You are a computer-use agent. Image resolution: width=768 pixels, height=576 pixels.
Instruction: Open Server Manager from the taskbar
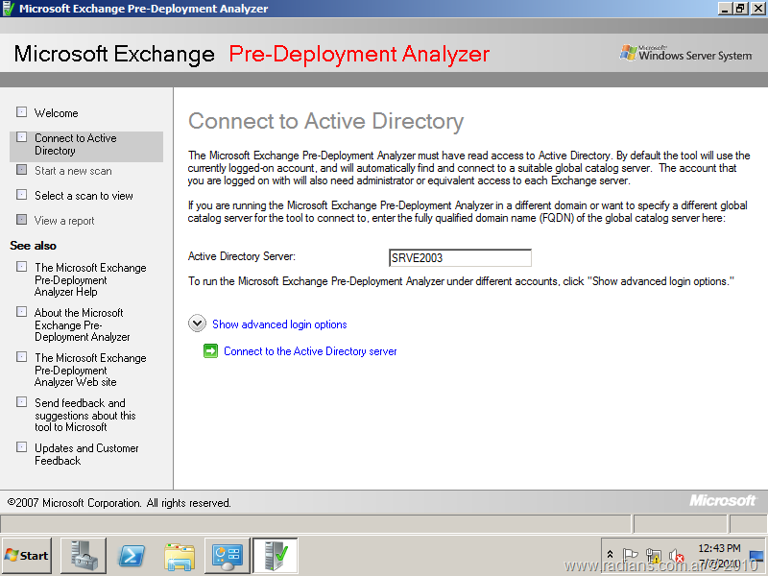84,555
